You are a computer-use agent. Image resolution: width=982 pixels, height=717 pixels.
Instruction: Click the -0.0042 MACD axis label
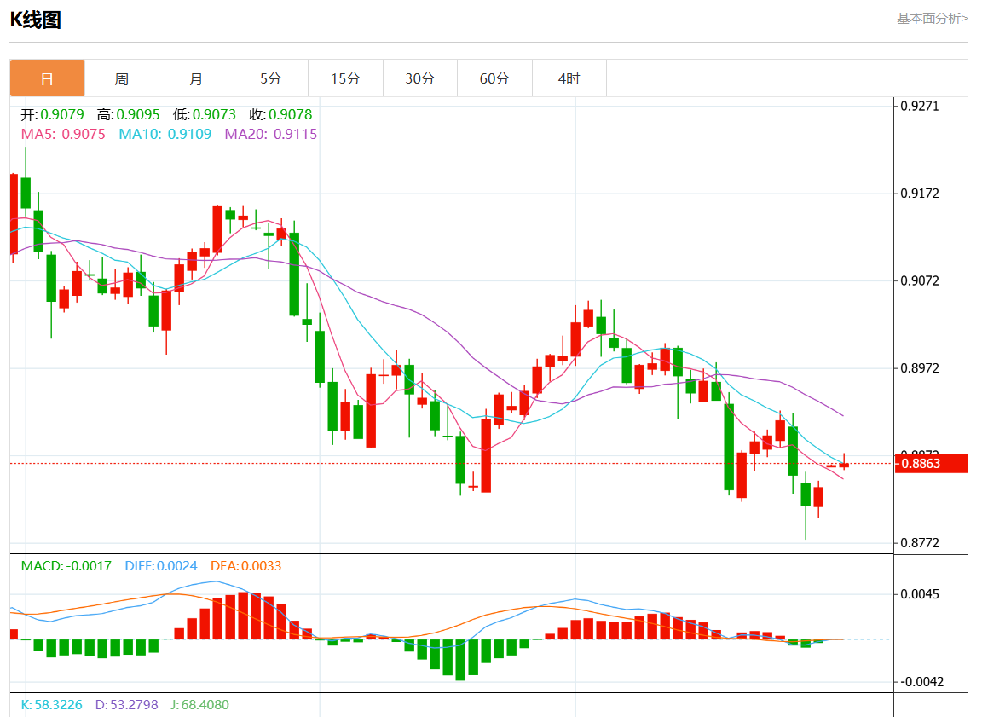pos(921,682)
